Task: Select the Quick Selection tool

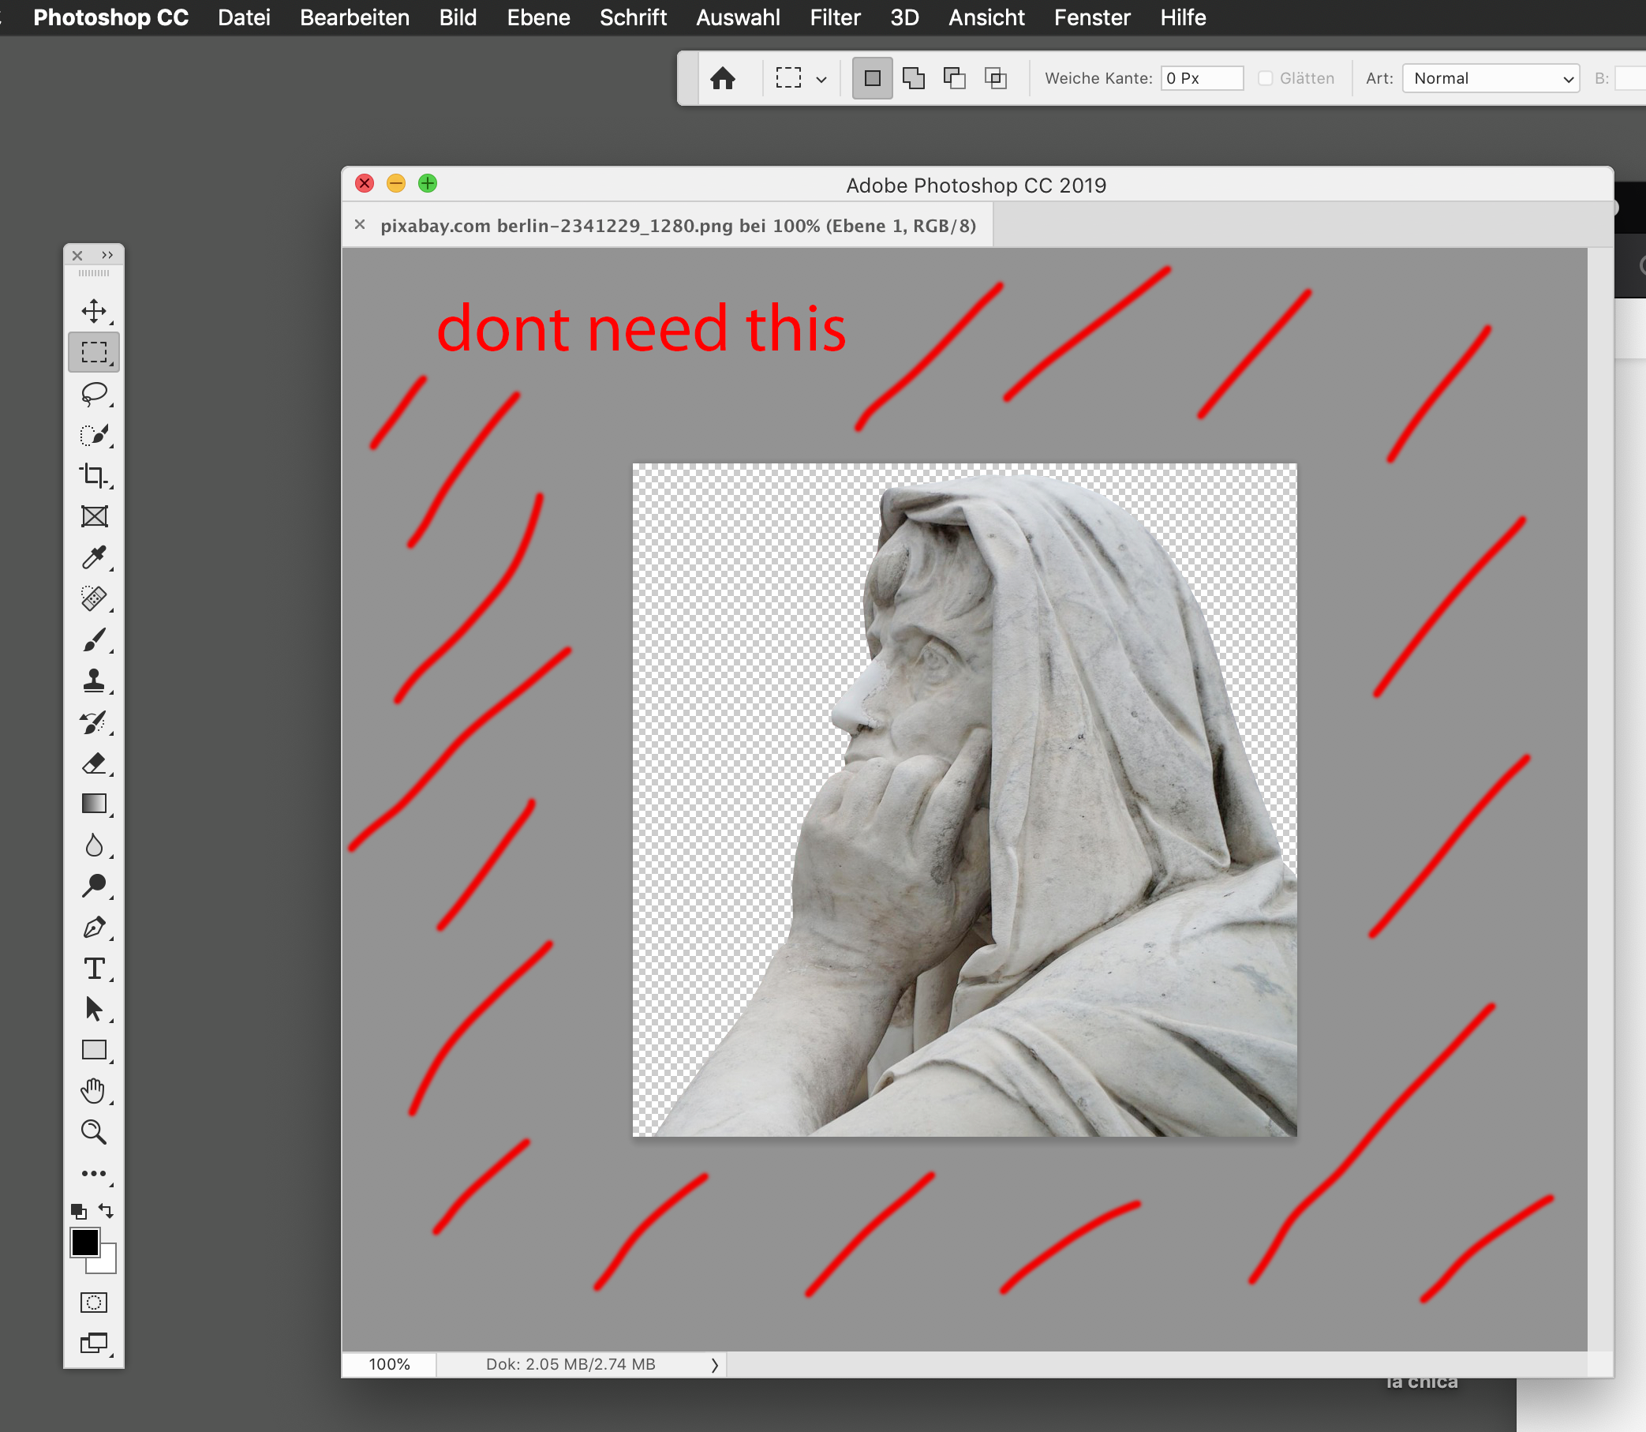Action: [93, 435]
